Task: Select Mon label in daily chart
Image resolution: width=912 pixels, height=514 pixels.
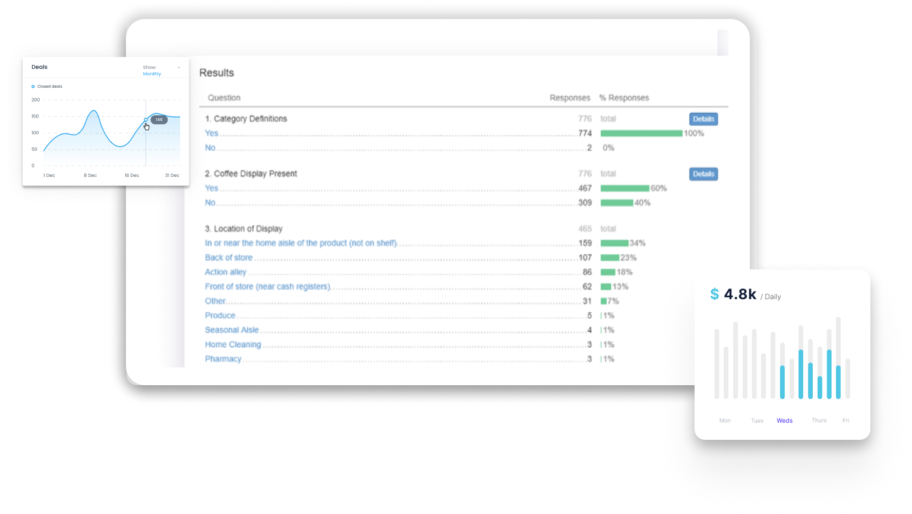Action: tap(725, 420)
